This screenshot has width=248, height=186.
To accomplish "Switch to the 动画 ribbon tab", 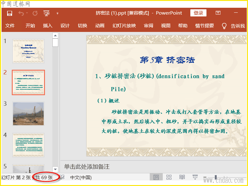I will tap(100, 26).
